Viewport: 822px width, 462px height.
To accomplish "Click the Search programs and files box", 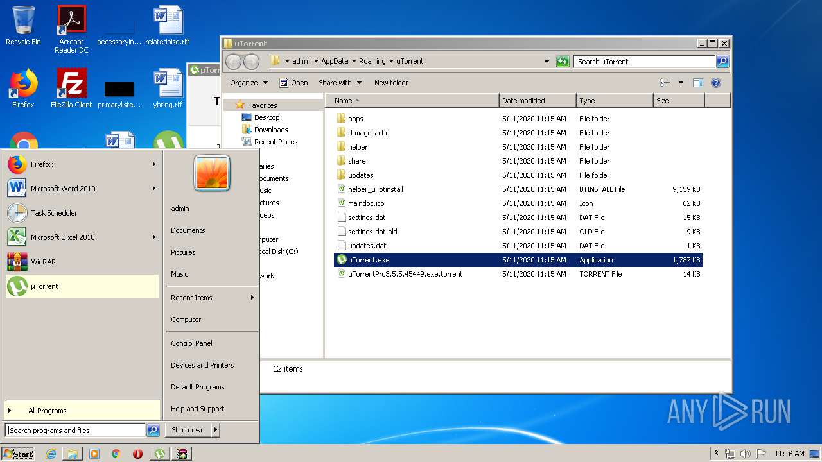I will coord(76,431).
